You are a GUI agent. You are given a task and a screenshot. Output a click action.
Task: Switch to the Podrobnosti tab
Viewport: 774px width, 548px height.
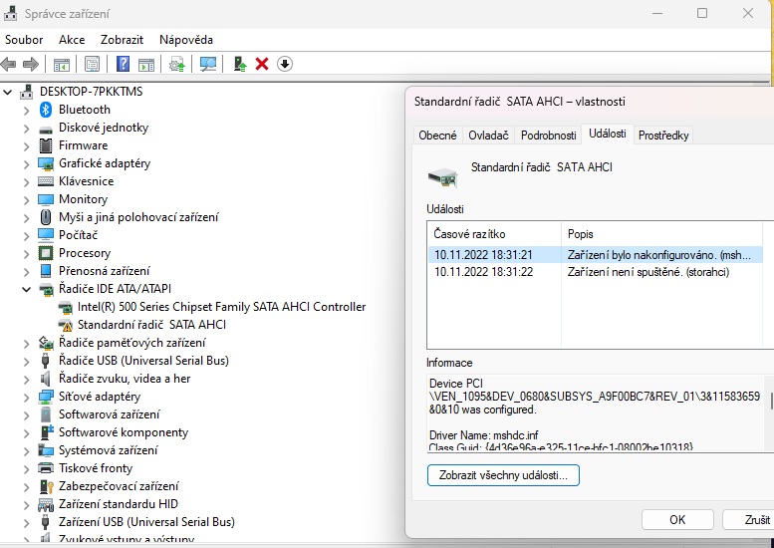point(548,136)
